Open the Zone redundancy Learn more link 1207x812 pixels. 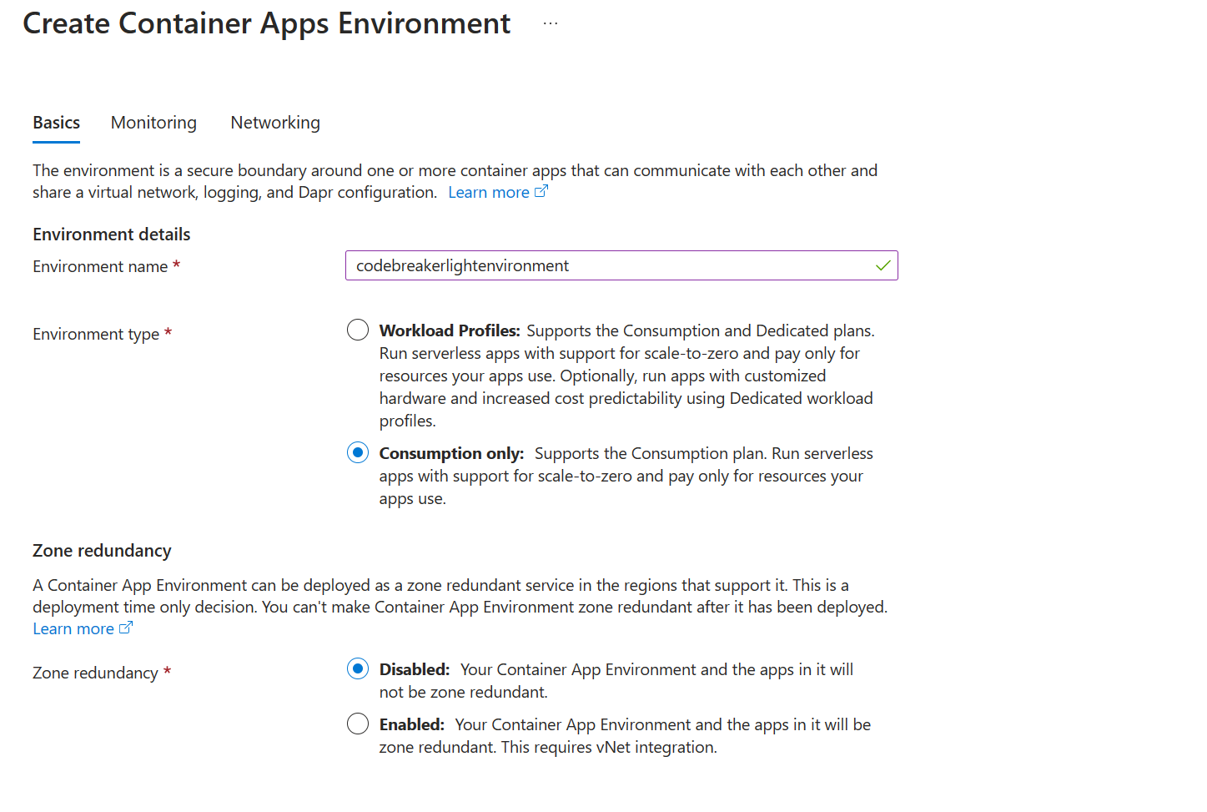pos(73,627)
